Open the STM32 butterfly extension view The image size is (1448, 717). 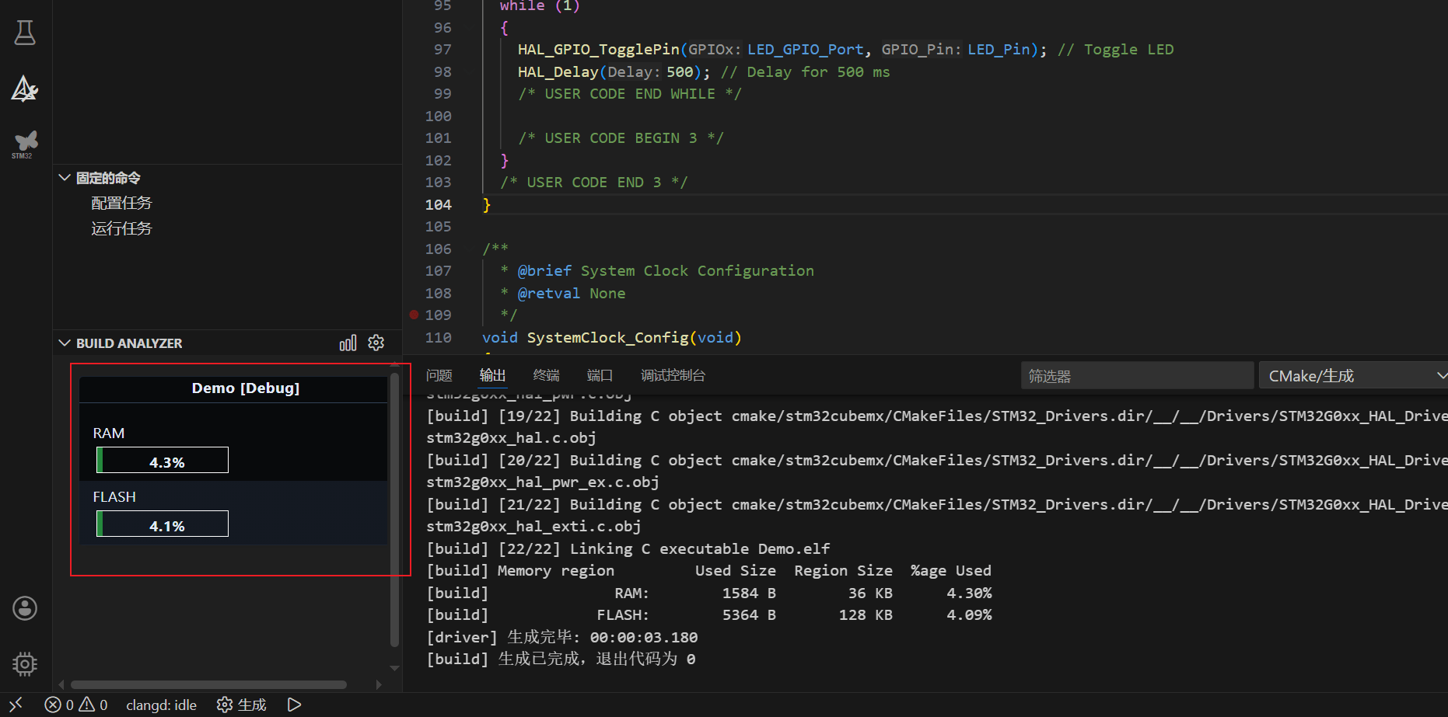click(25, 144)
